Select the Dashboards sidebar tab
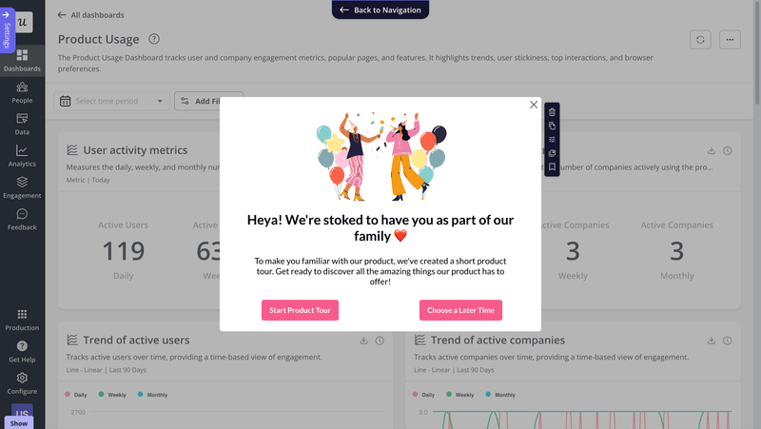Screen dimensions: 761x429 [x=22, y=61]
